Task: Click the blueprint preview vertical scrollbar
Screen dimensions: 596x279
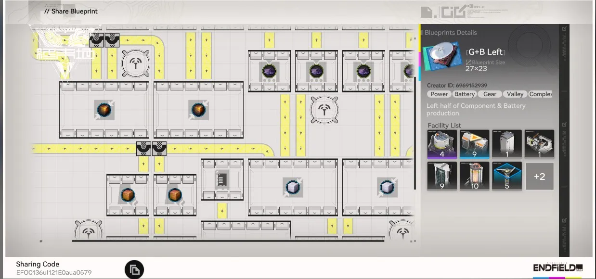Action: click(415, 130)
